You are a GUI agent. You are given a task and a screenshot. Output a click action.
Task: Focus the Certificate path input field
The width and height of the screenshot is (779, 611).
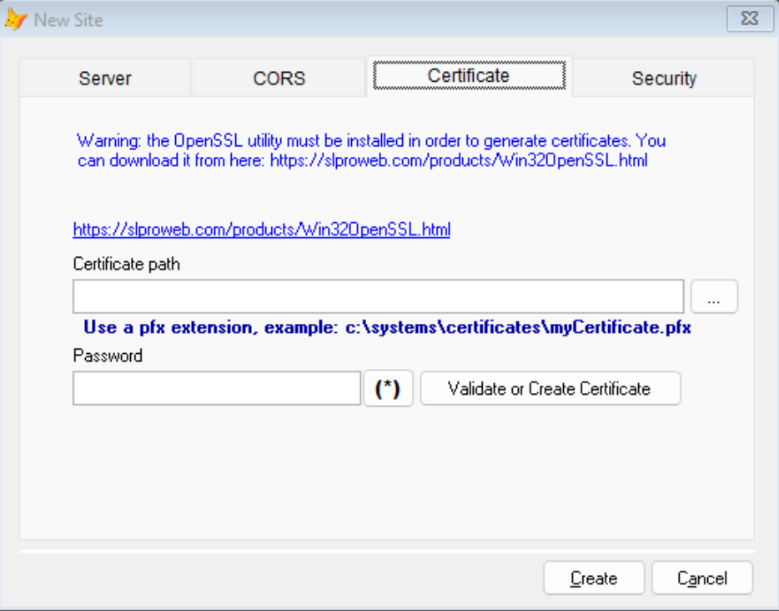(378, 296)
